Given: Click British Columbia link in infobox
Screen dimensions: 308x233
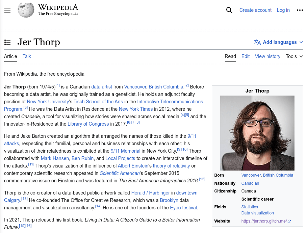Looking at the screenshot, I should pyautogui.click(x=278, y=175).
